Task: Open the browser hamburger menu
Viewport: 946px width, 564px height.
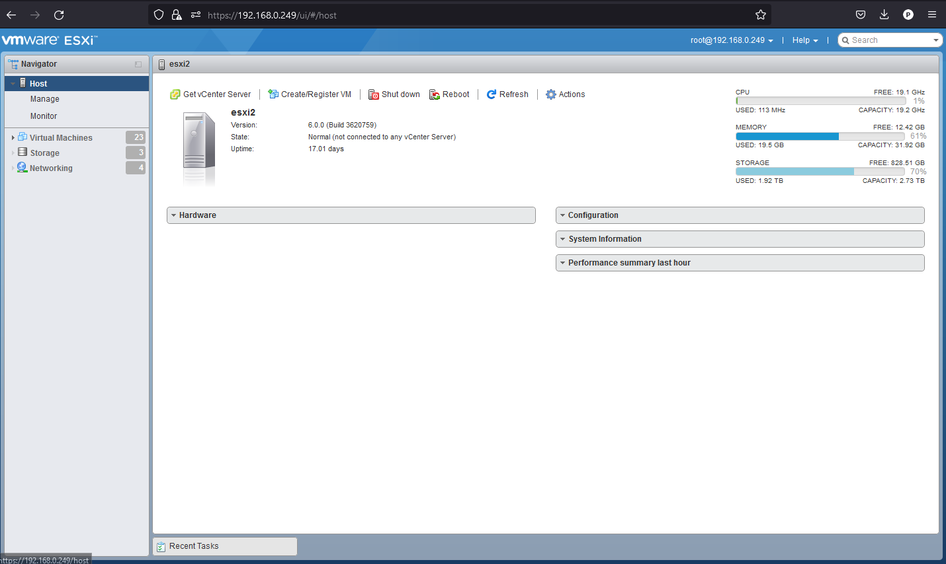Action: pyautogui.click(x=932, y=15)
